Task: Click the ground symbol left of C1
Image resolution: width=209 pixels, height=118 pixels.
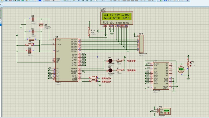Action: point(21,27)
